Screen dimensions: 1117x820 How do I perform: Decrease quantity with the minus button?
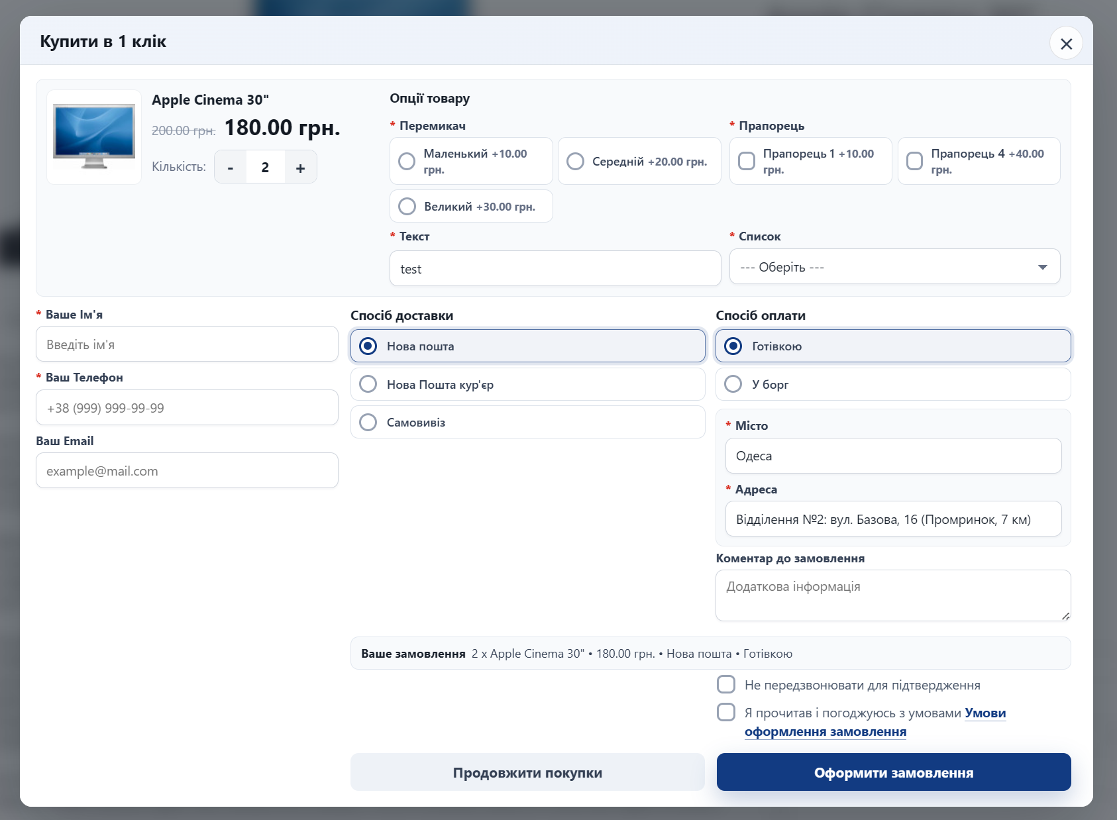point(230,168)
